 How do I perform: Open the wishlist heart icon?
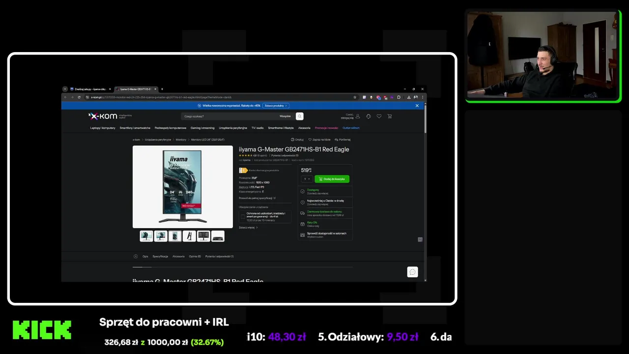(379, 116)
